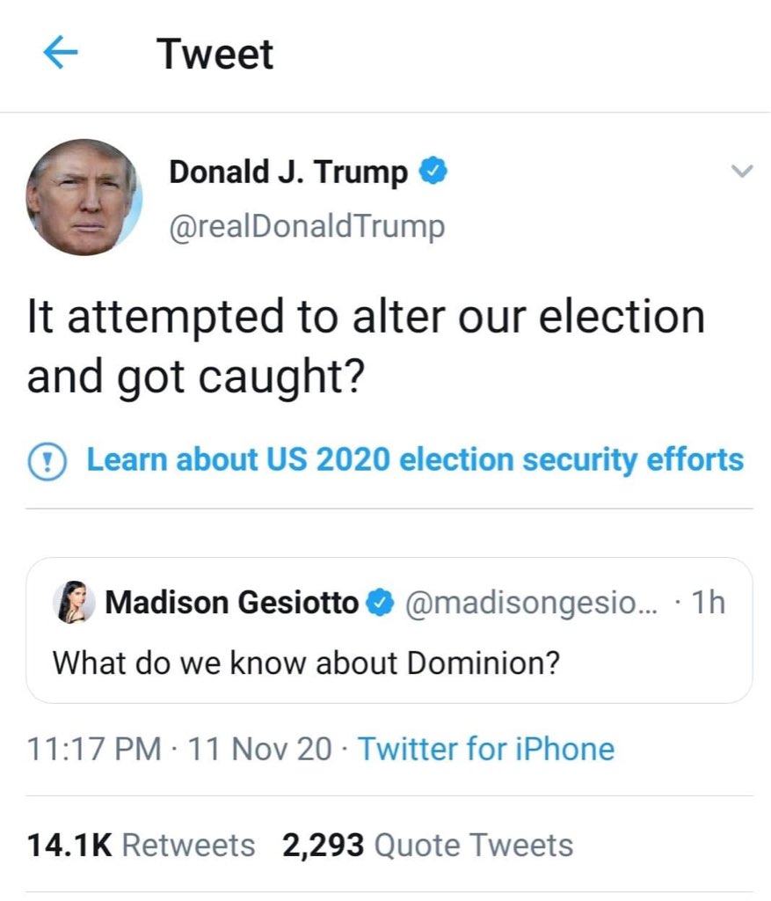Click the 1h timestamp on quoted tweet
Viewport: 771px width, 901px height.
(x=709, y=603)
